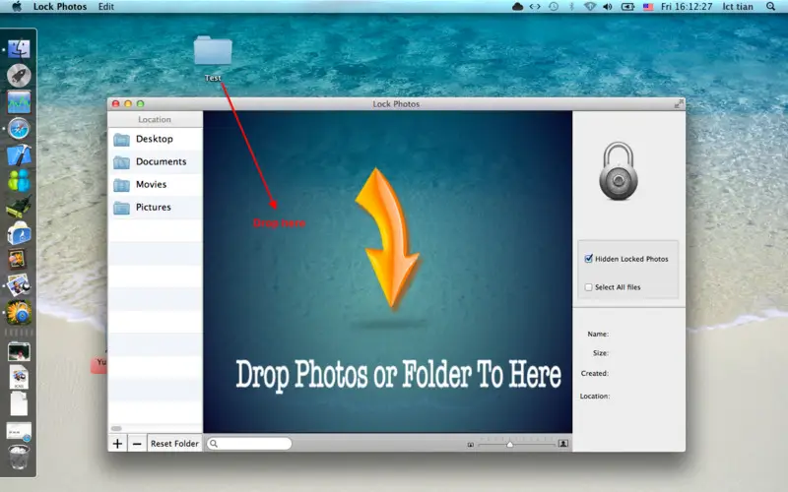Click the battery icon in menu bar

point(627,7)
